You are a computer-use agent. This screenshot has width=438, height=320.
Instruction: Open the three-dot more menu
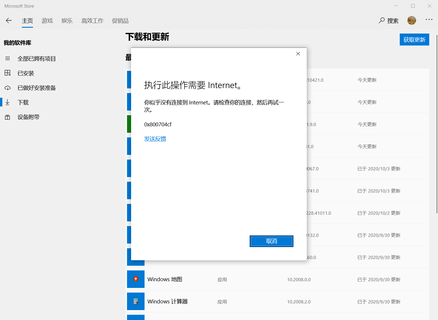(x=429, y=20)
